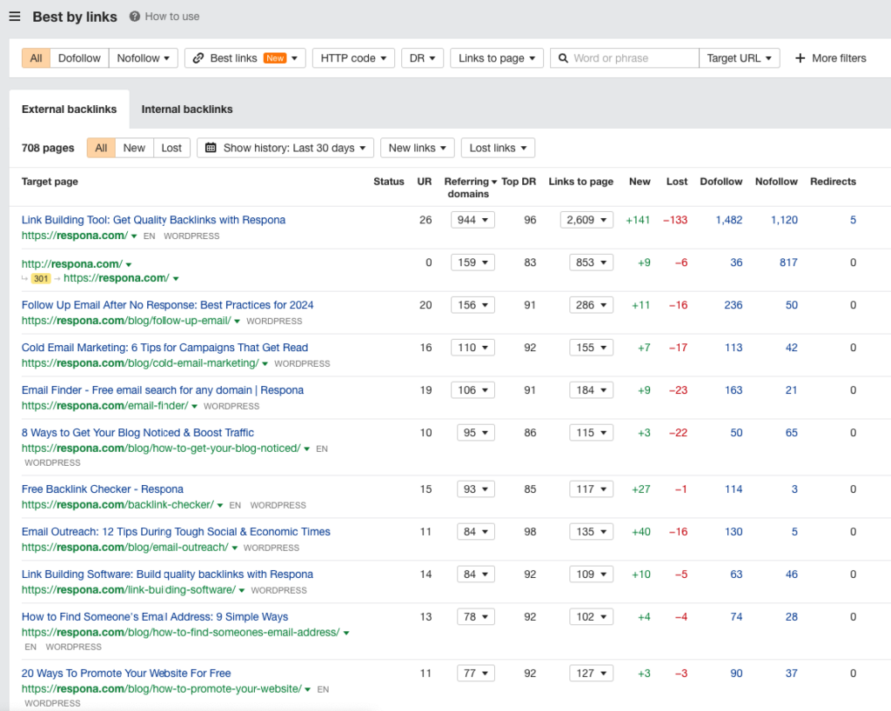The image size is (891, 711).
Task: Open the Free Backlink Checker - Respona link
Action: point(103,489)
